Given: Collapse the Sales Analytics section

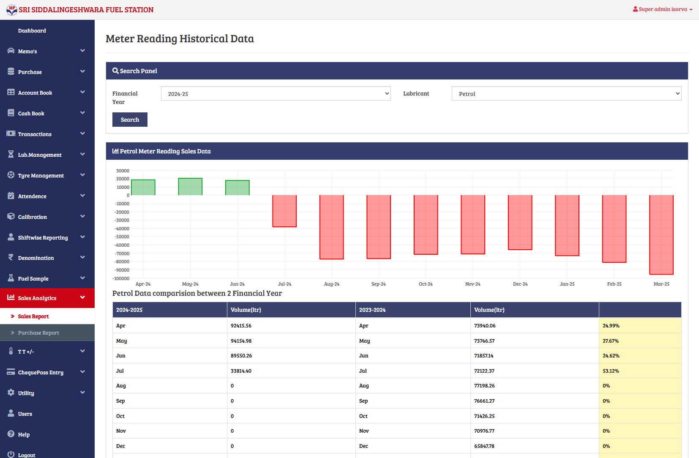Looking at the screenshot, I should point(82,297).
